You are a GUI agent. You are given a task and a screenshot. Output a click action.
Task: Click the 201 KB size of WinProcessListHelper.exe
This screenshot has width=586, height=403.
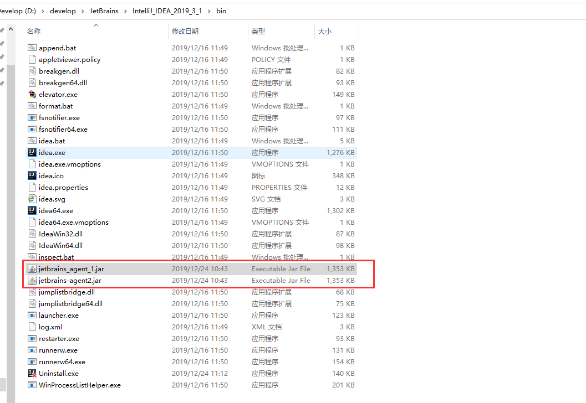(344, 385)
